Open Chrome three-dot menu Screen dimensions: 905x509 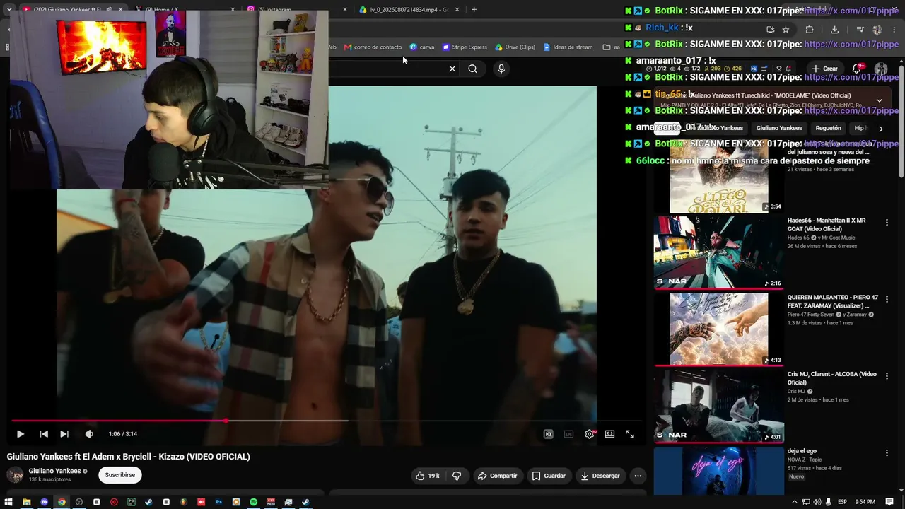click(x=894, y=30)
